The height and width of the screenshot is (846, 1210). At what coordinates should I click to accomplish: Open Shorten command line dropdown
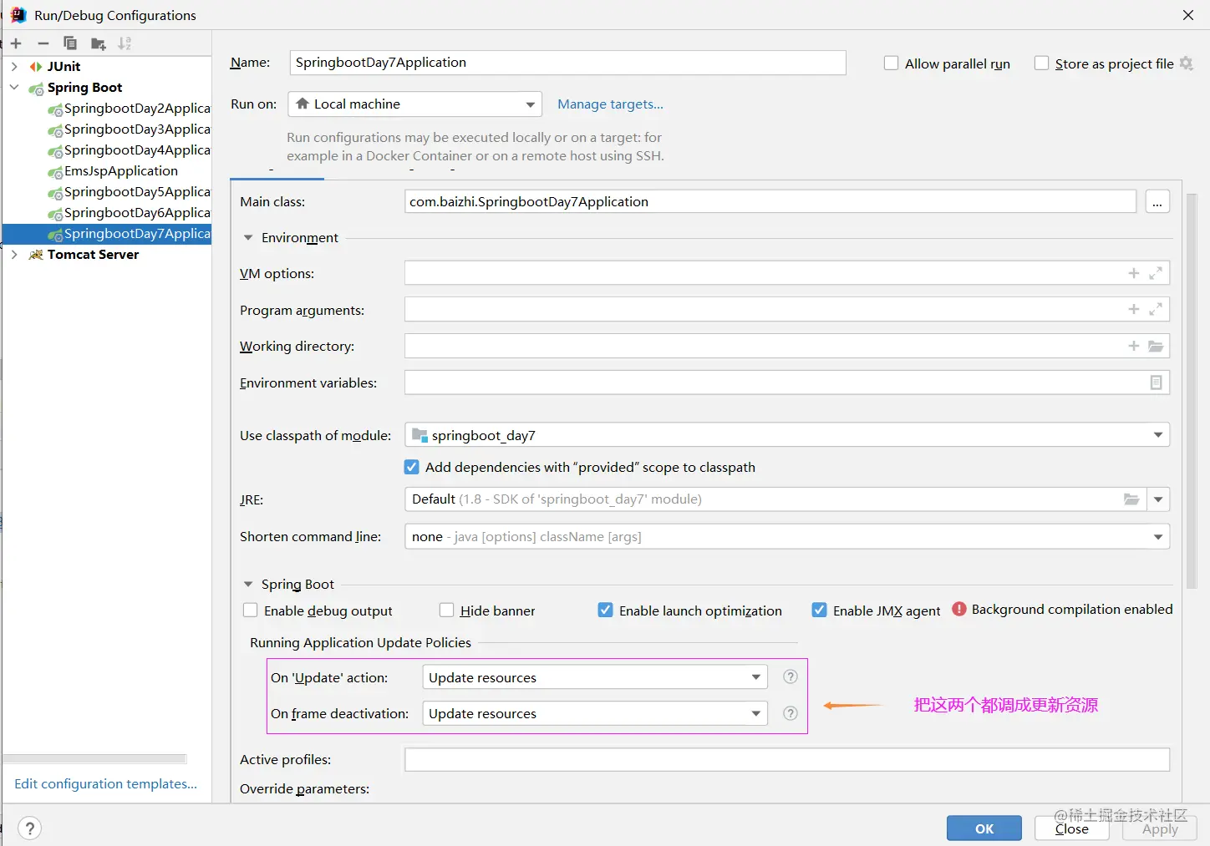(787, 536)
